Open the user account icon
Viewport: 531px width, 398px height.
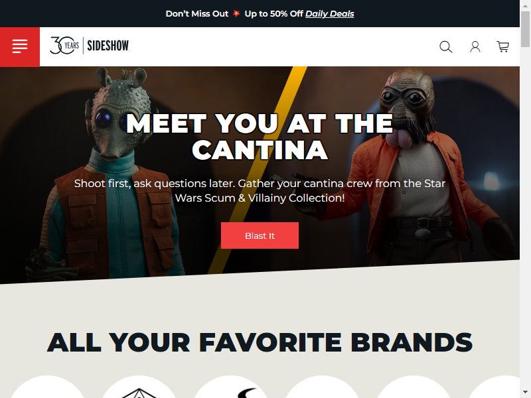(x=475, y=46)
